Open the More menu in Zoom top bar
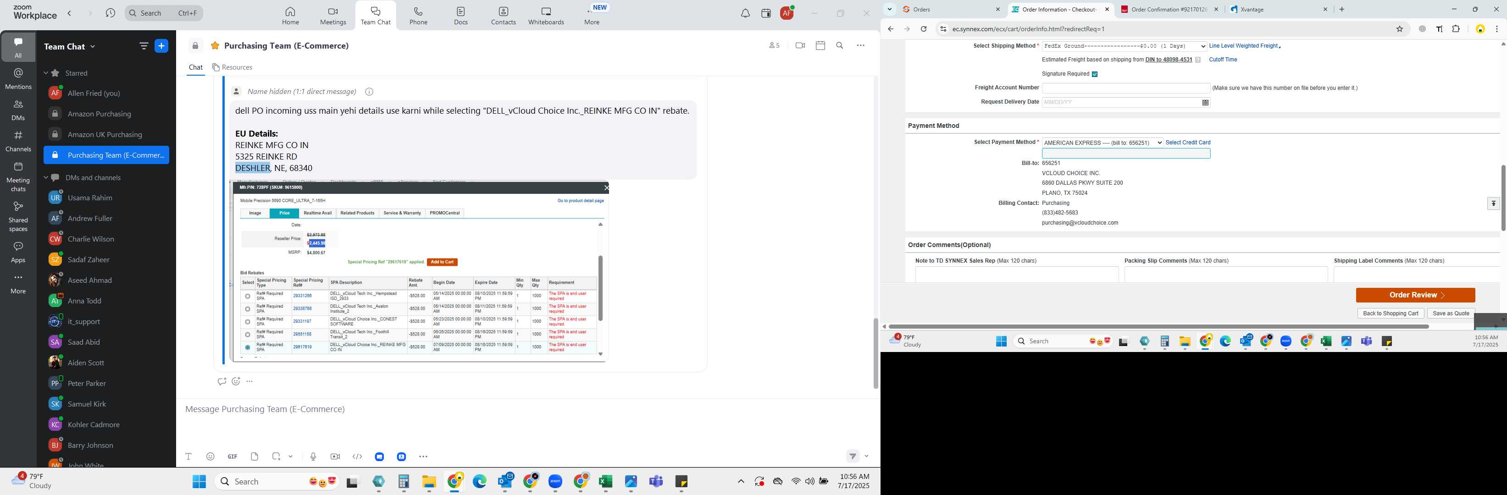The width and height of the screenshot is (1507, 495). (x=592, y=16)
